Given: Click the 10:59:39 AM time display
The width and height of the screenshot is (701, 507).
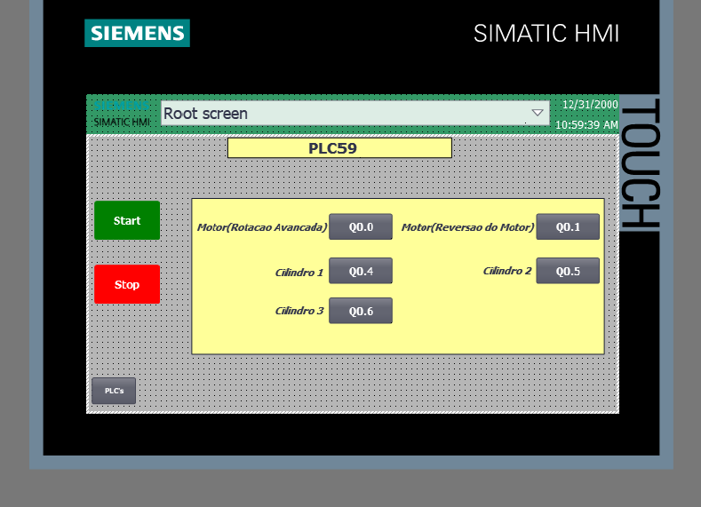Looking at the screenshot, I should click(x=586, y=124).
